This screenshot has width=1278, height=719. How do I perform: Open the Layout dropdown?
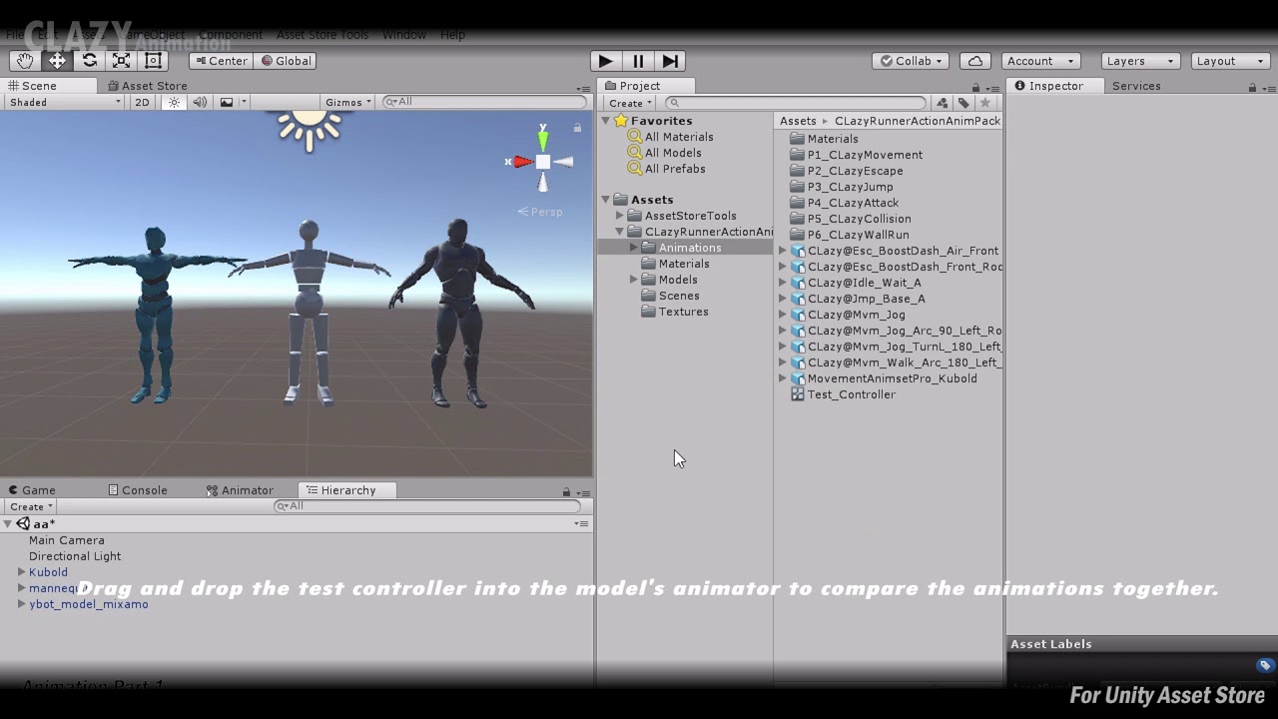tap(1230, 61)
